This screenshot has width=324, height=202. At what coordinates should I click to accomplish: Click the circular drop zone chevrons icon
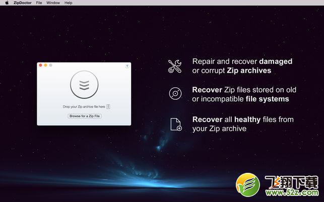click(84, 85)
